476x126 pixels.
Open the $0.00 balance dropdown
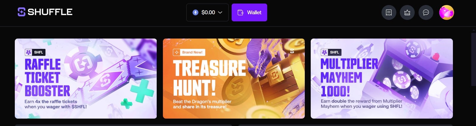pos(207,12)
